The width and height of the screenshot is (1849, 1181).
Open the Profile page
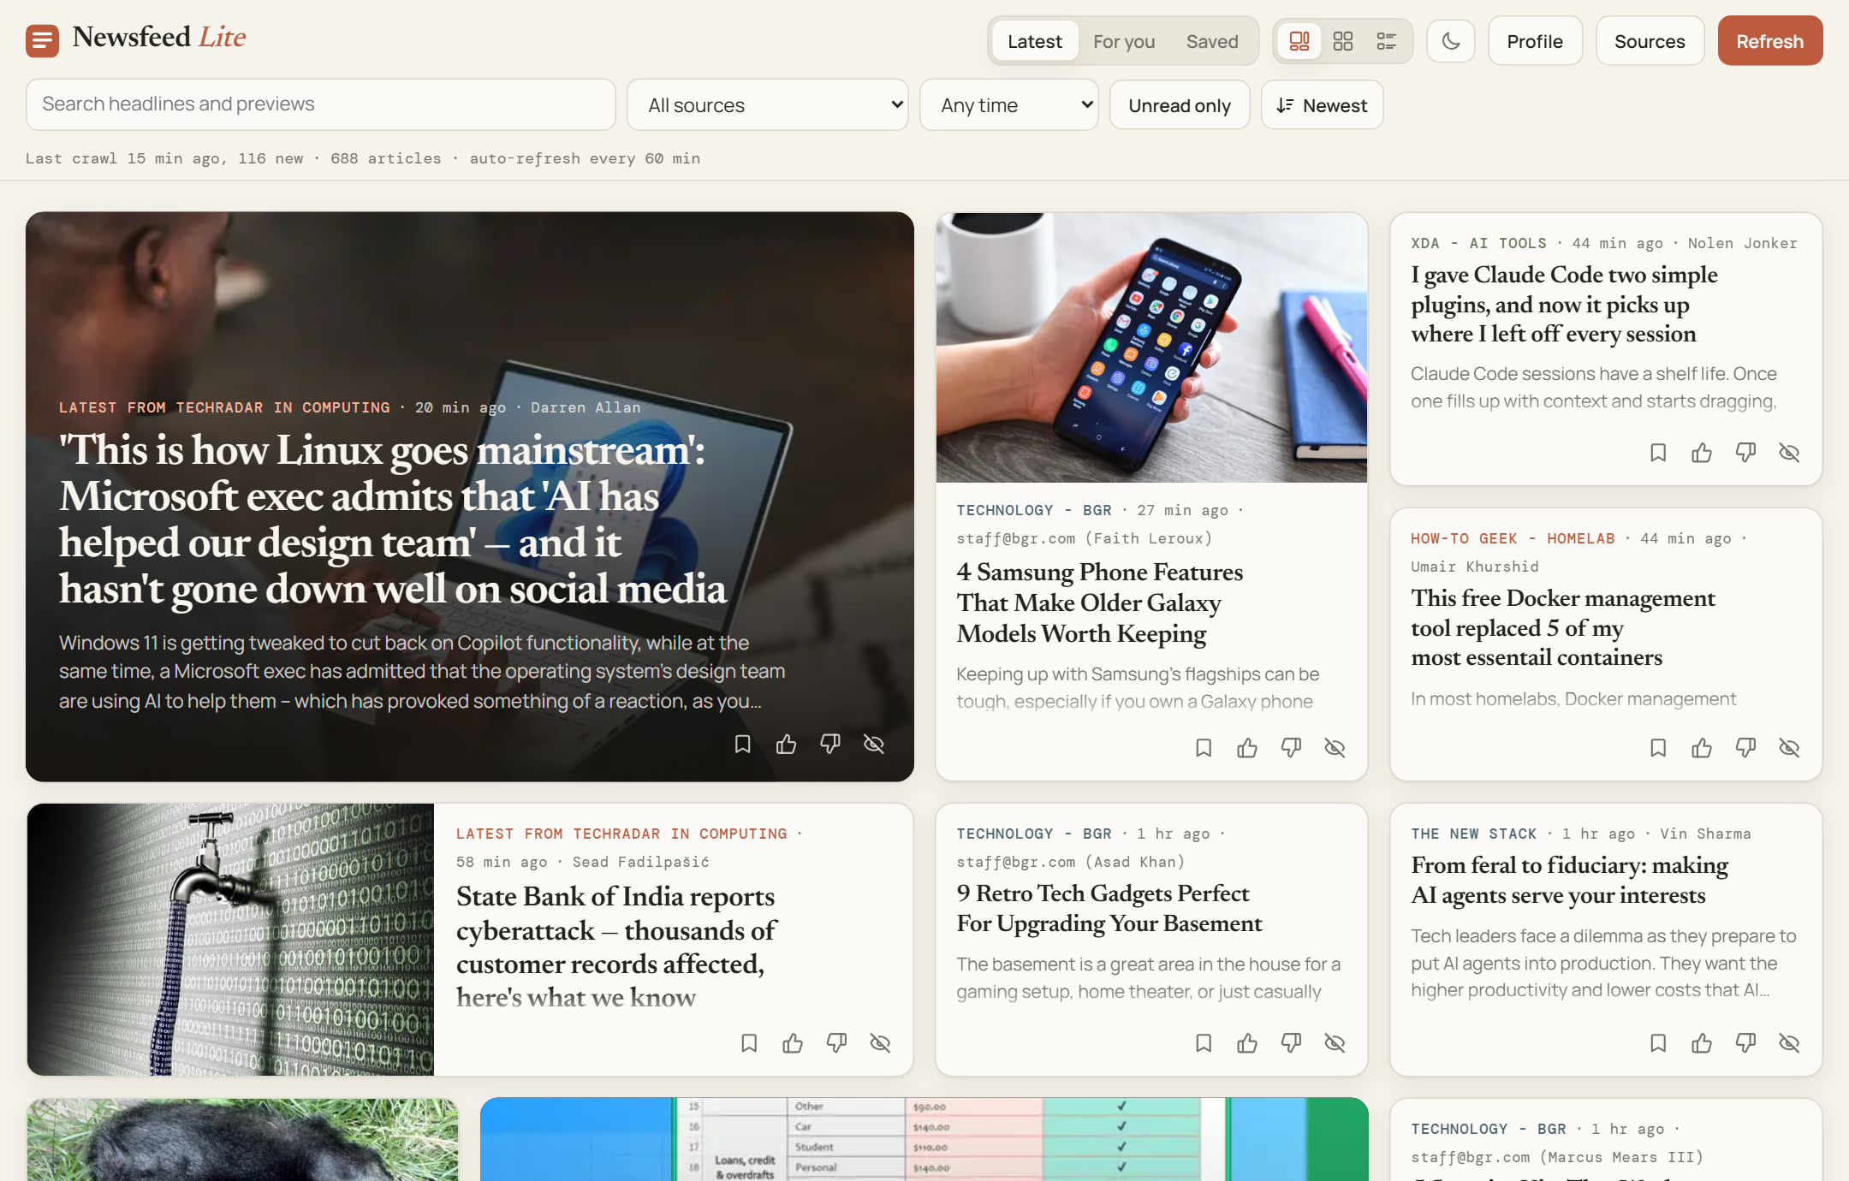(x=1535, y=41)
